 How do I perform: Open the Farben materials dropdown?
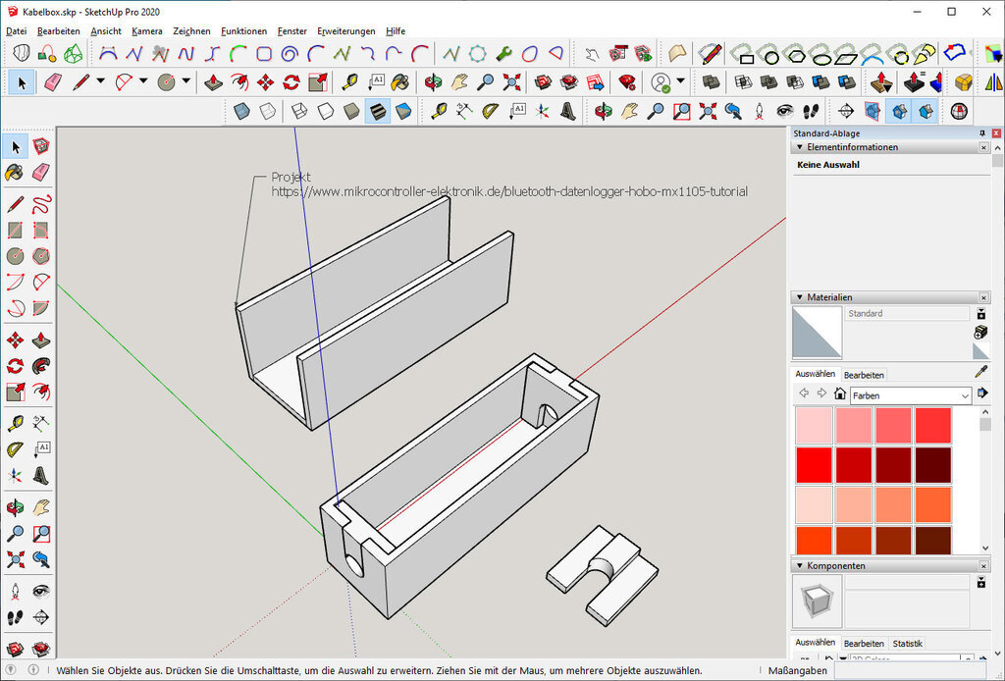(x=965, y=395)
